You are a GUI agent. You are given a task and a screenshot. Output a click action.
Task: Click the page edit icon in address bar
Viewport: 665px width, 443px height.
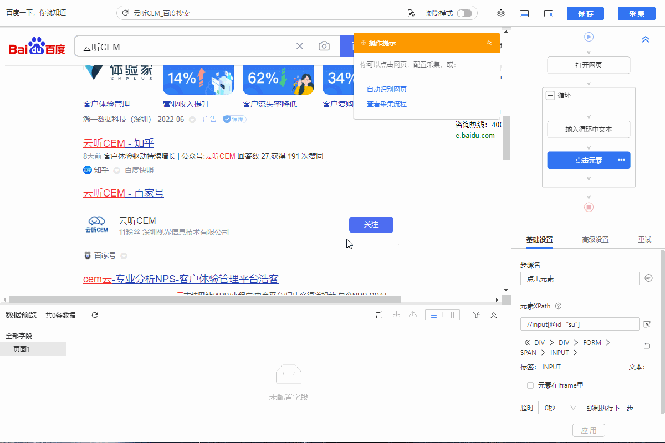411,13
